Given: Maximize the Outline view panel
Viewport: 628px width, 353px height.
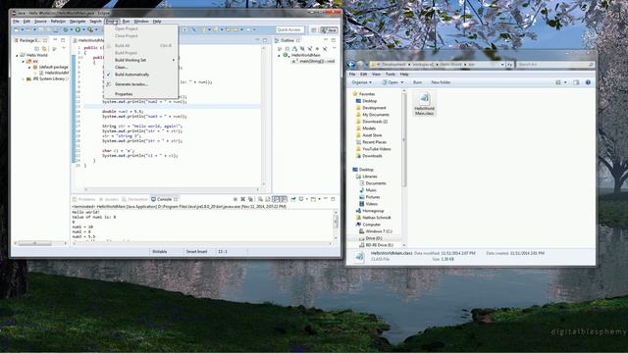Looking at the screenshot, I should click(x=334, y=40).
